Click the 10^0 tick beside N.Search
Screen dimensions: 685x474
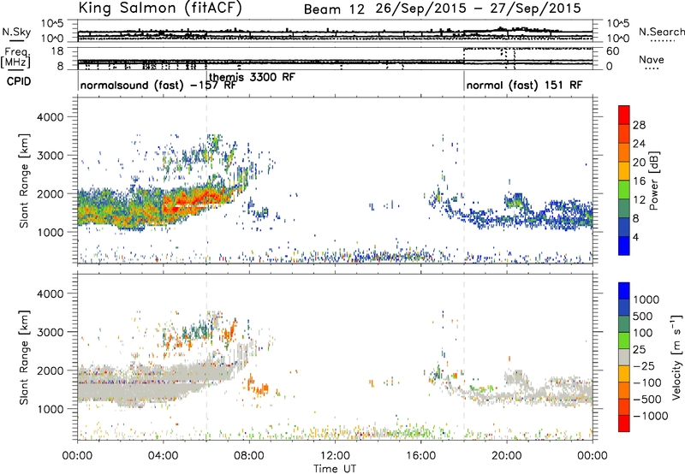coord(617,39)
